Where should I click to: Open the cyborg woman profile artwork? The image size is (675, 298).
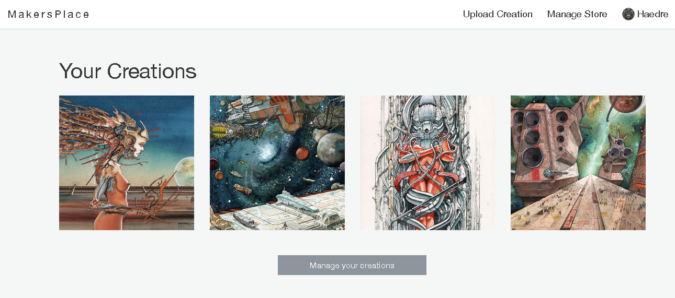click(127, 163)
